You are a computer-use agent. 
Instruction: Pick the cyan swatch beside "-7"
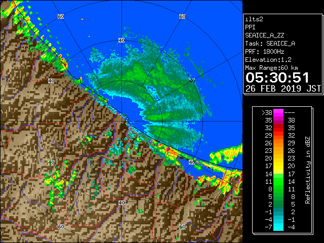278,227
